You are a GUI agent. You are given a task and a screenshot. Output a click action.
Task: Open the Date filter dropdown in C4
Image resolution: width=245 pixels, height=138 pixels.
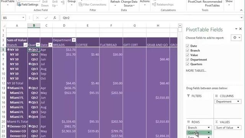pos(50,45)
